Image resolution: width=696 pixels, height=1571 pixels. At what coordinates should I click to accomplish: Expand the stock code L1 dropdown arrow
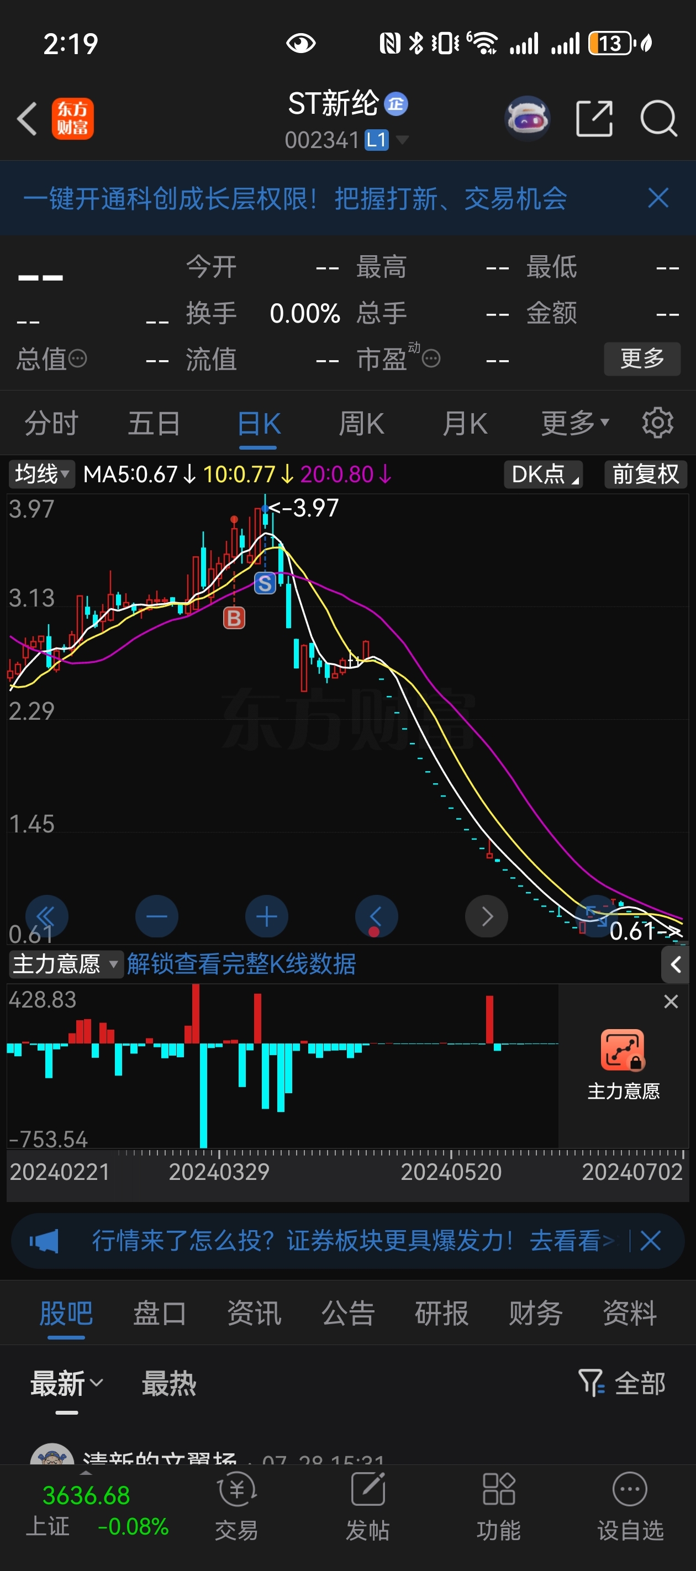click(x=402, y=140)
